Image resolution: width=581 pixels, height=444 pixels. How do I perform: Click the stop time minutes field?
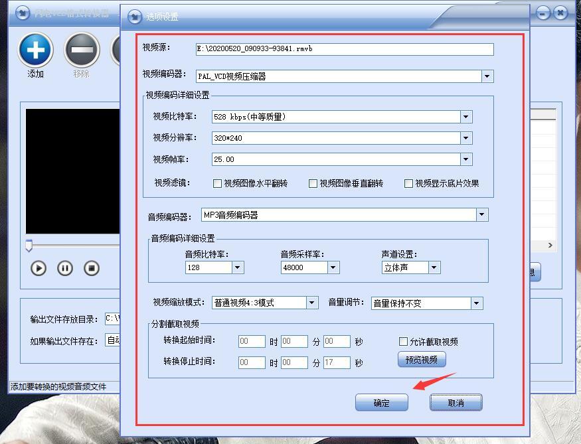[x=295, y=362]
